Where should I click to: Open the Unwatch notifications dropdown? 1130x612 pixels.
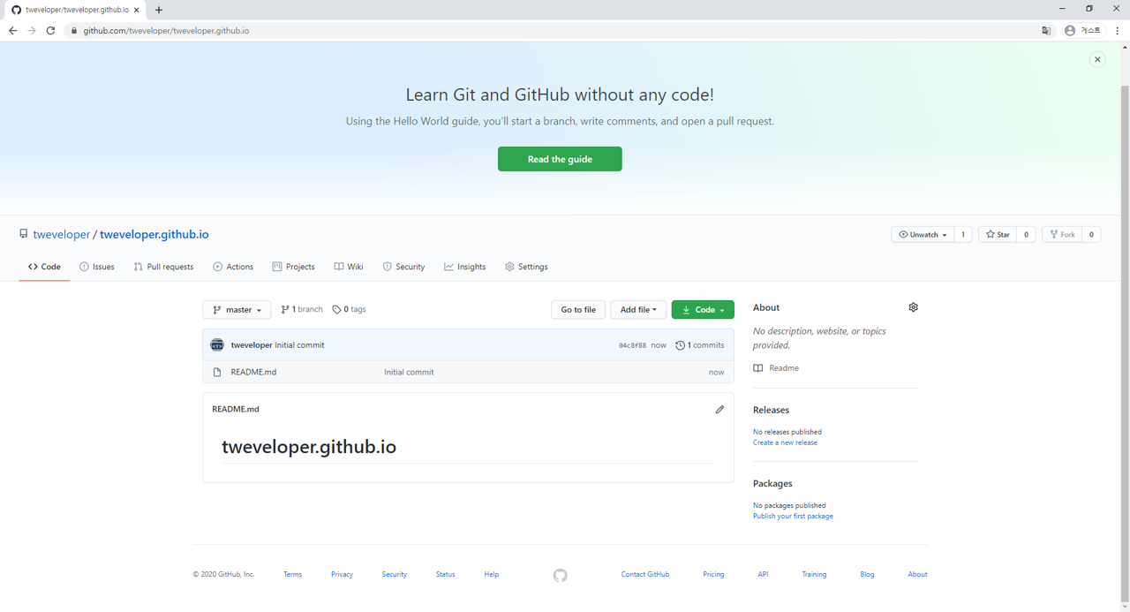[923, 235]
